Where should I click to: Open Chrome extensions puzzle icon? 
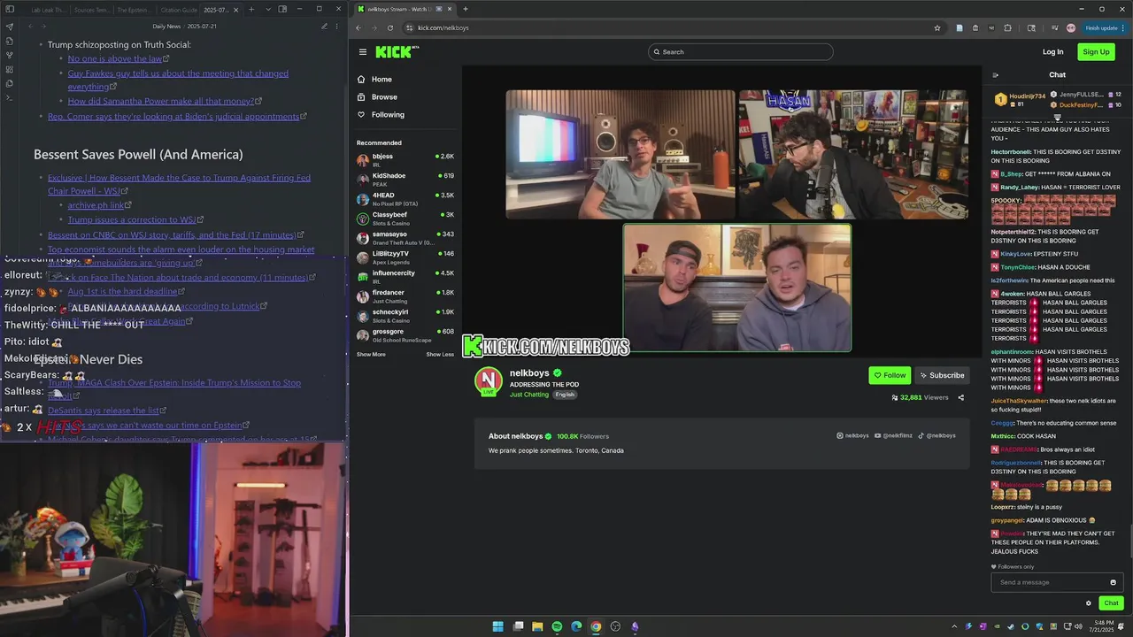[1007, 27]
